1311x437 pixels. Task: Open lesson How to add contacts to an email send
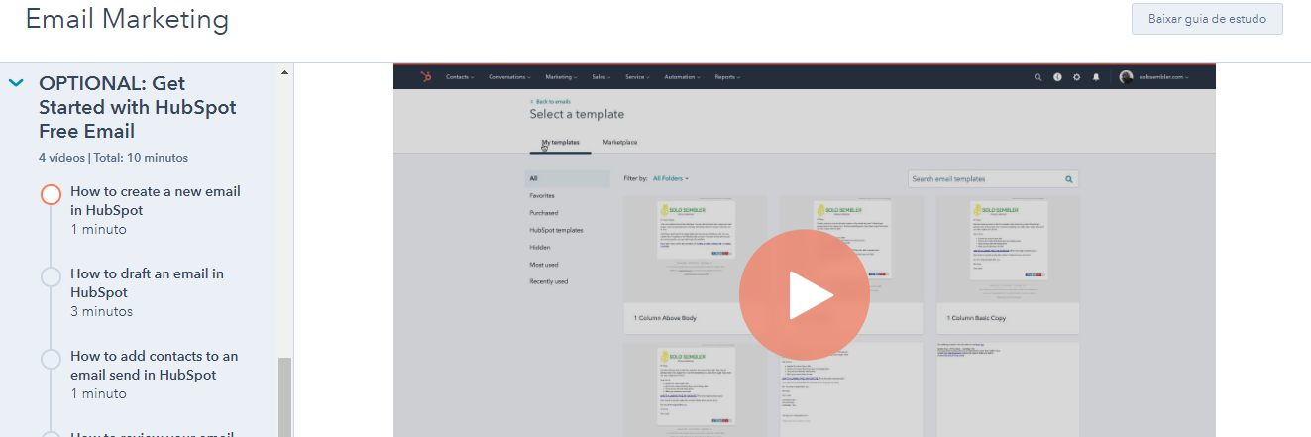(155, 365)
